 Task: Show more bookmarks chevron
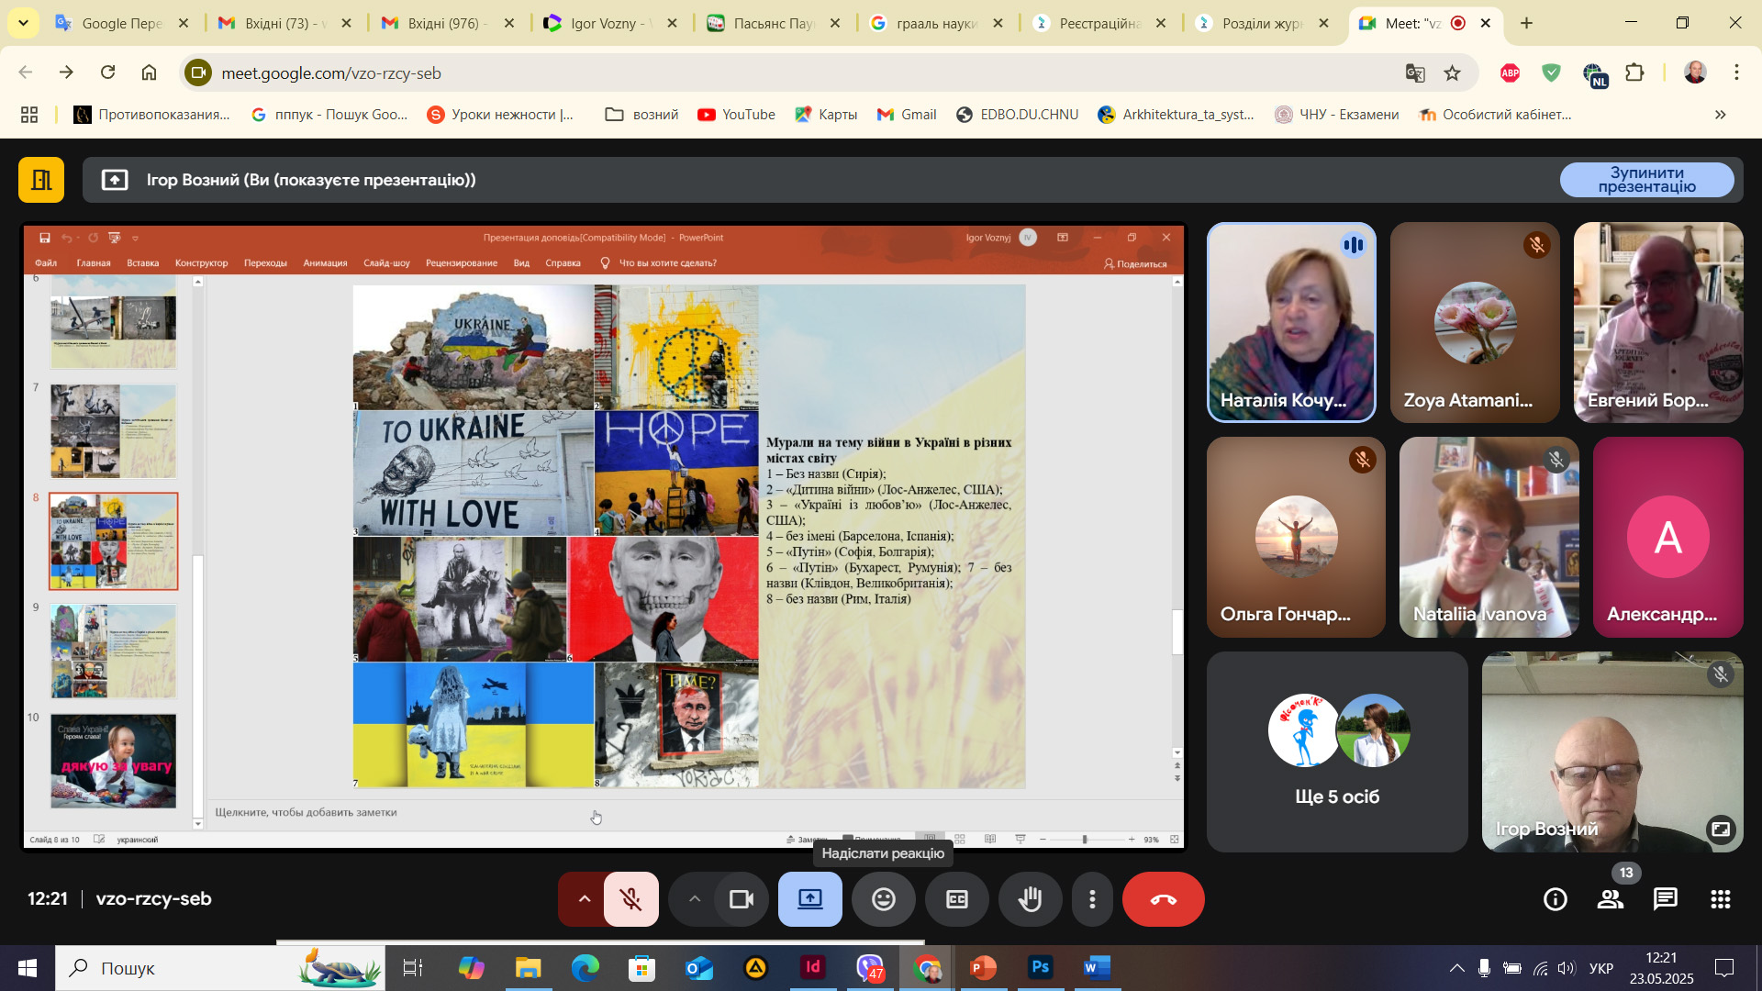point(1721,115)
